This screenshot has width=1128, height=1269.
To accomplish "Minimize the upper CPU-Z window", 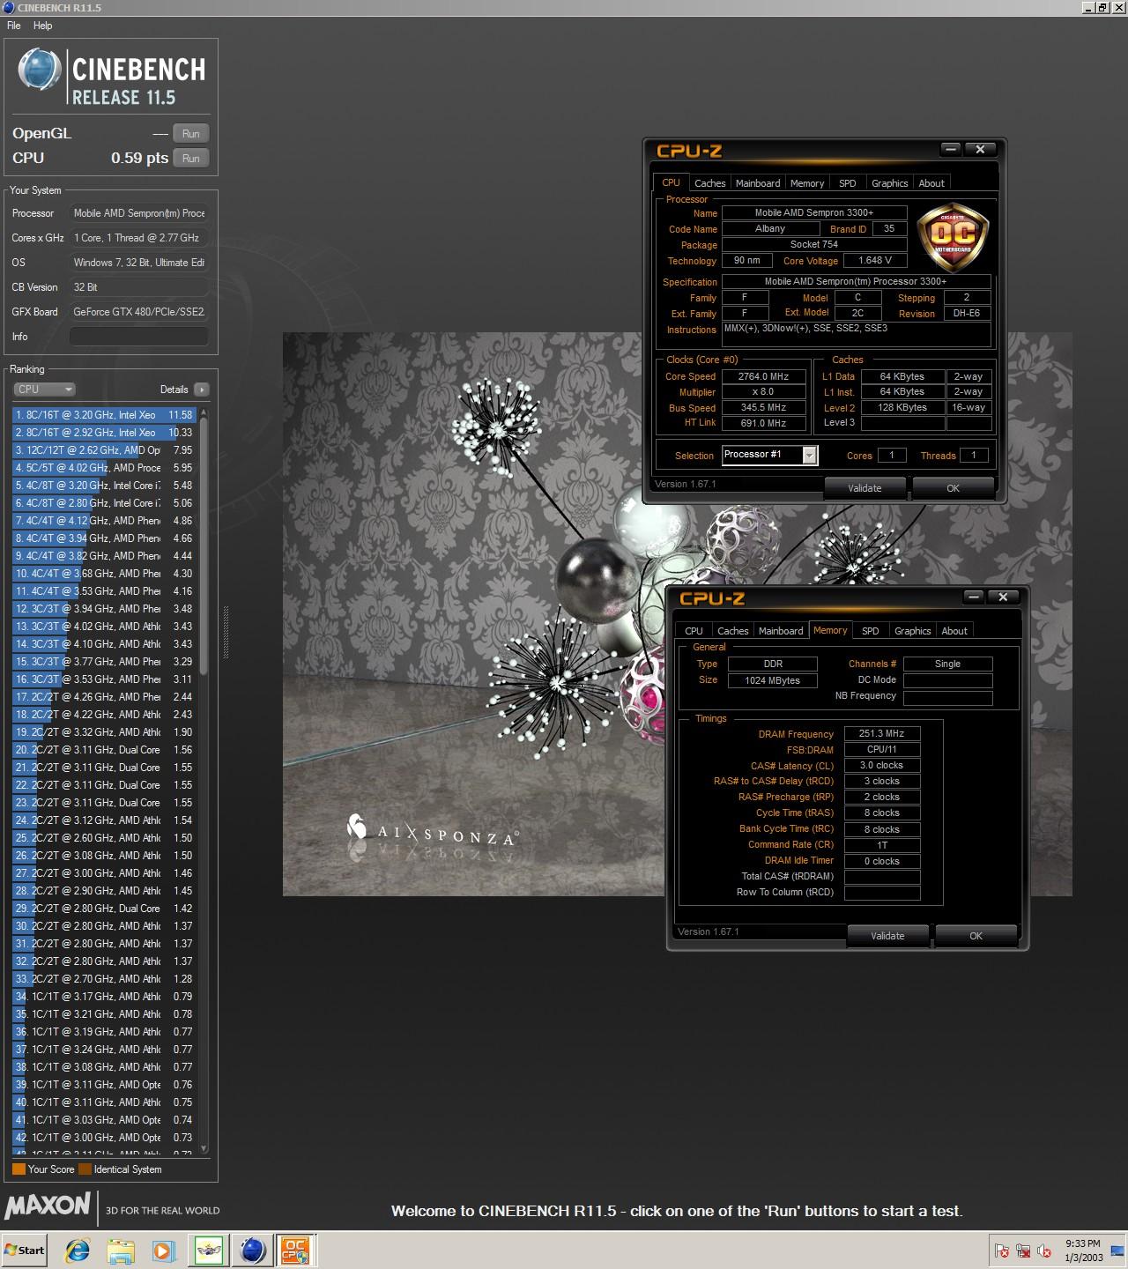I will point(951,149).
